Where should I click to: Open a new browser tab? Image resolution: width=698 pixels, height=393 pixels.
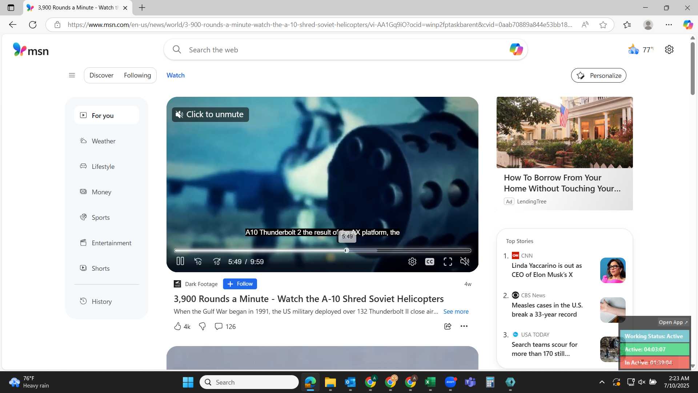point(142,8)
